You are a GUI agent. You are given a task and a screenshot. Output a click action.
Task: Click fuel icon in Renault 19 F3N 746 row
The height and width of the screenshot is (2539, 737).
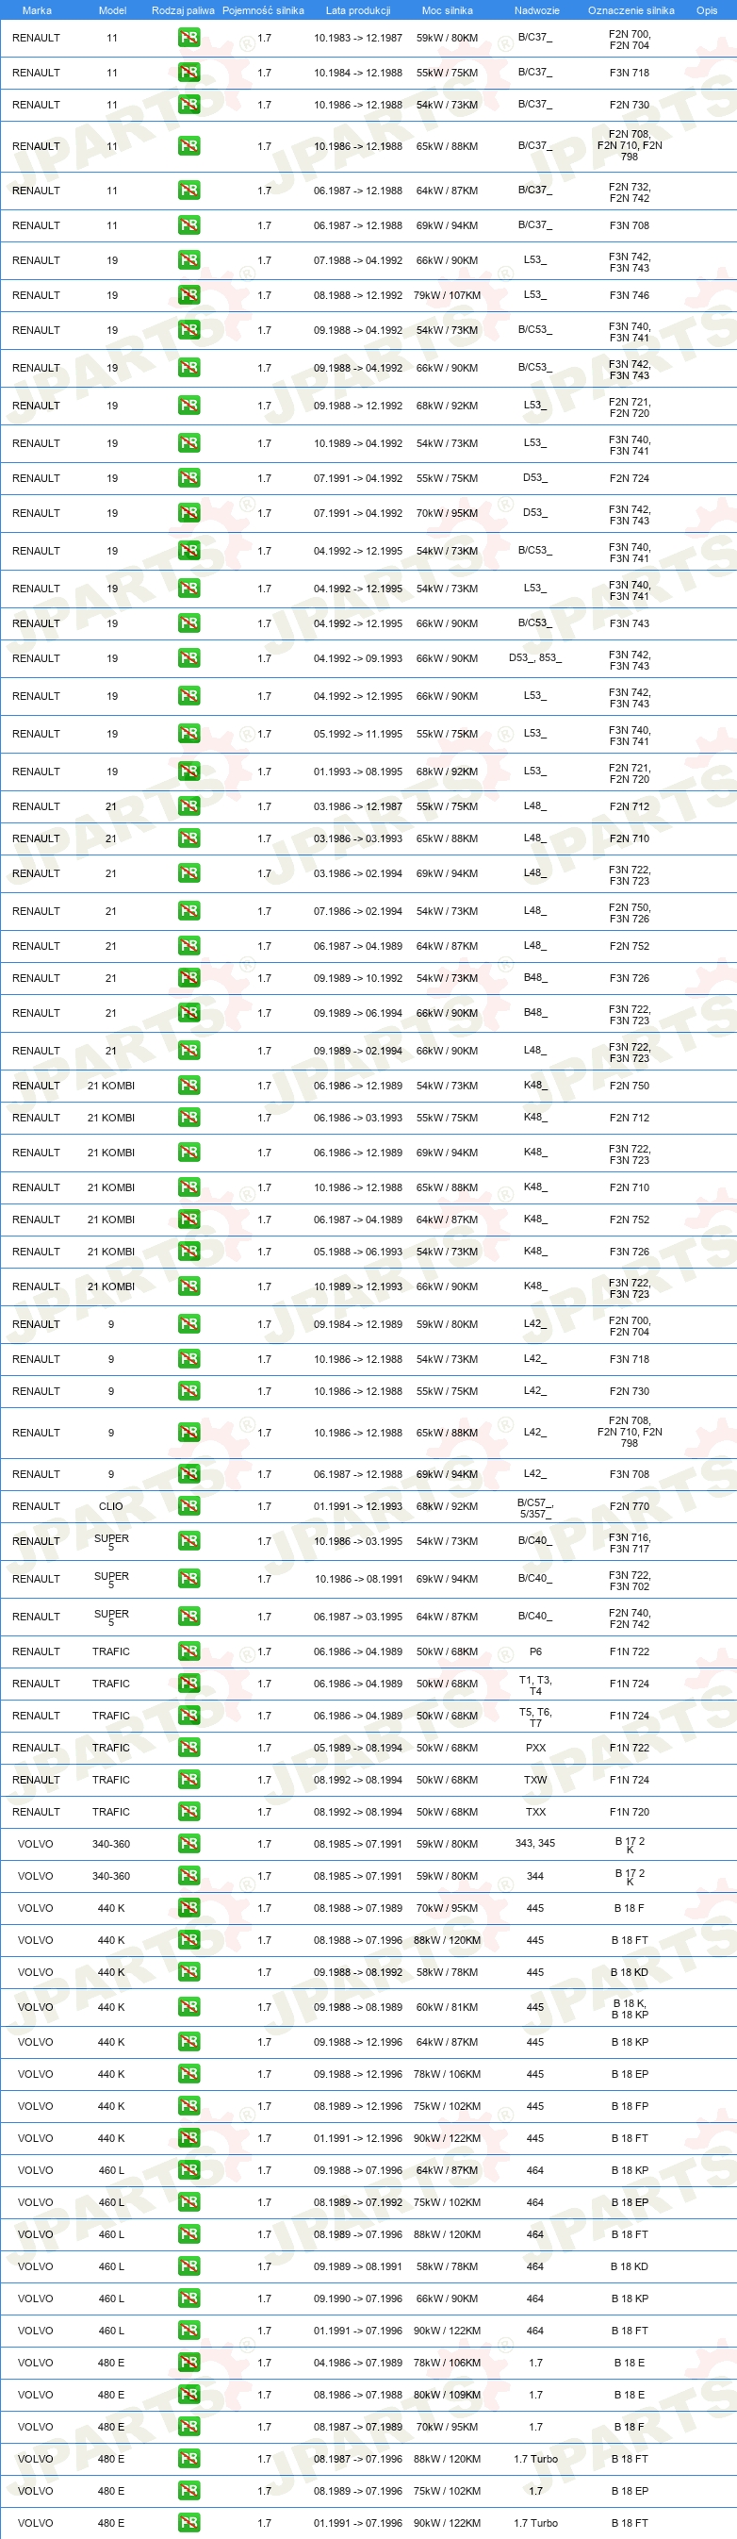(189, 294)
